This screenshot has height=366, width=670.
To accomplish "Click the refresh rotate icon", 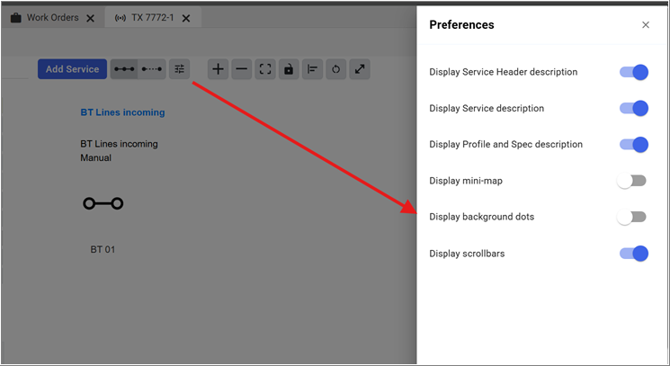I will (335, 69).
